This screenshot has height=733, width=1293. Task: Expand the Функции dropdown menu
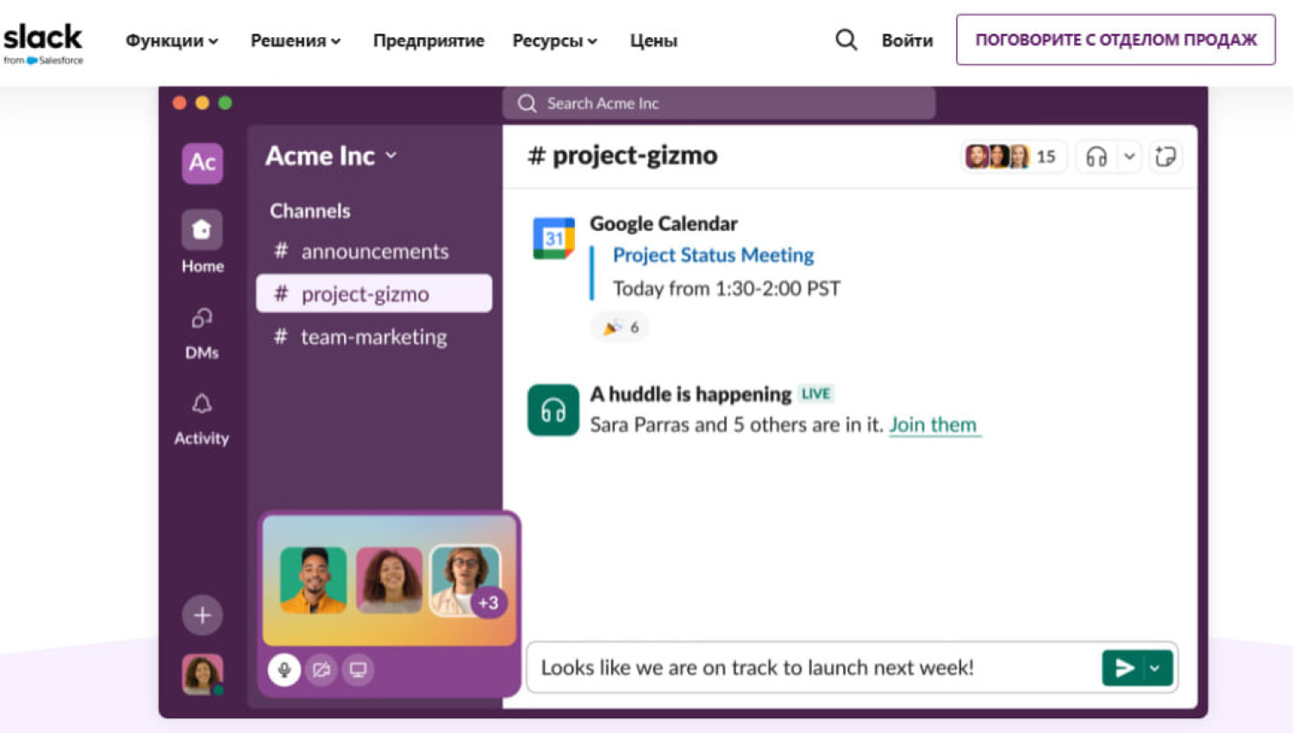[x=172, y=41]
